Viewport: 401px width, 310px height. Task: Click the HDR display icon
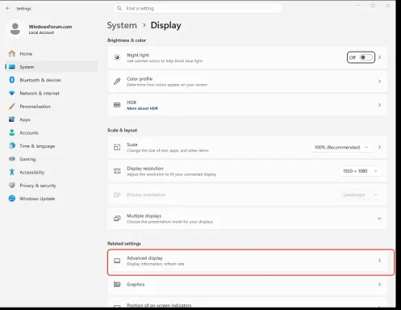117,105
